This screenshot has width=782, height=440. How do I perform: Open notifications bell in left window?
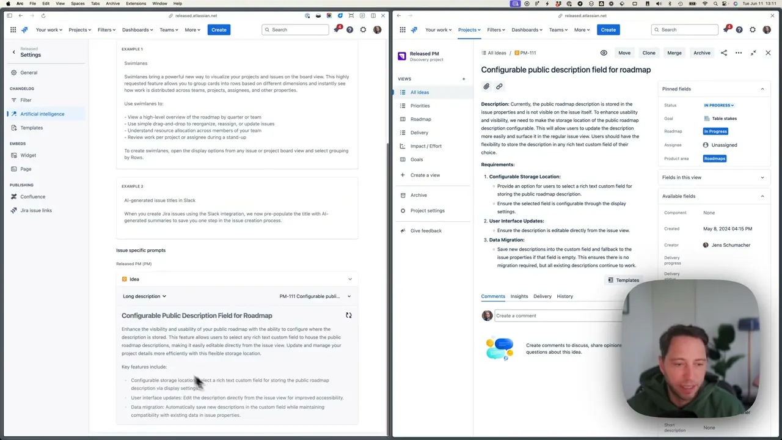336,29
